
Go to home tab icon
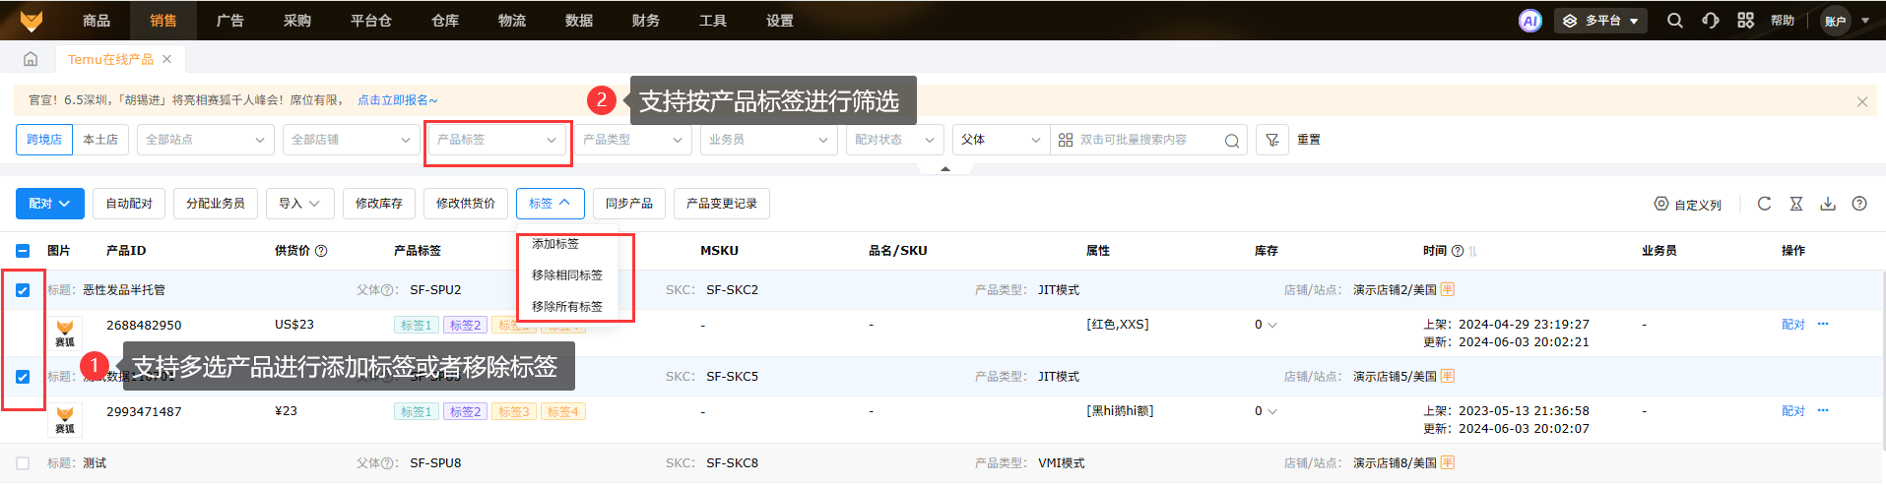(31, 59)
